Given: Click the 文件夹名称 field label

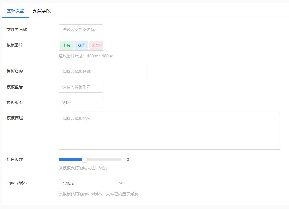Looking at the screenshot, I should pos(17,29).
